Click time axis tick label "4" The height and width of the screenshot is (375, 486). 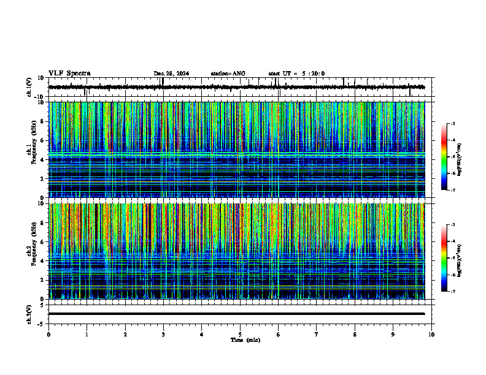point(202,335)
